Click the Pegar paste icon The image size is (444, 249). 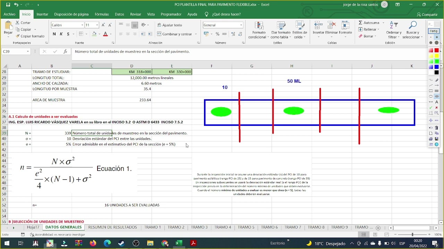(8, 25)
